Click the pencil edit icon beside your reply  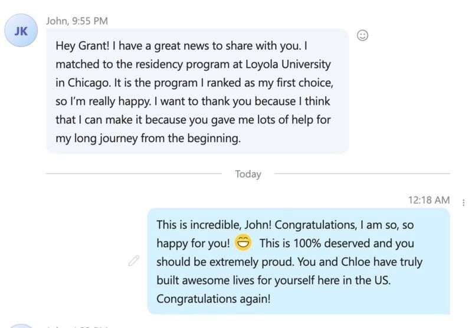point(134,261)
